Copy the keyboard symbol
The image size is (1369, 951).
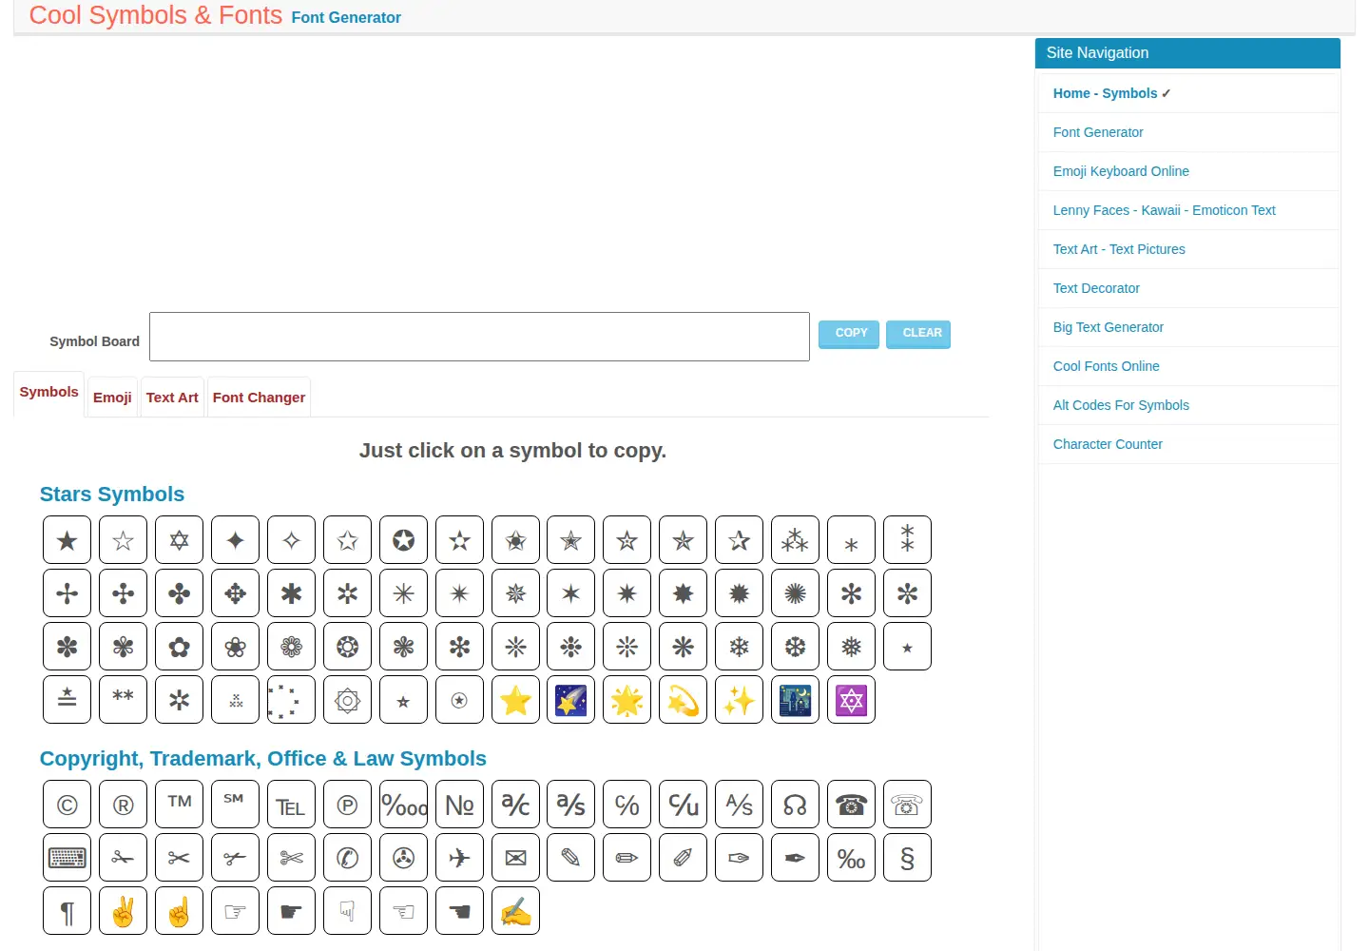click(x=67, y=858)
